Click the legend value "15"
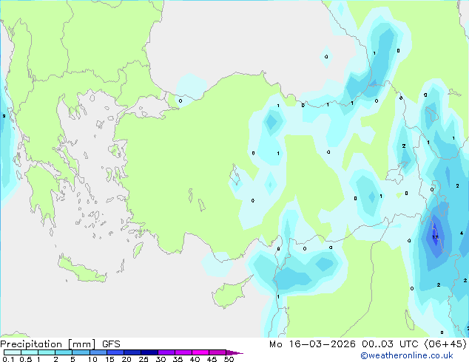This screenshot has height=362, width=469. 109,359
